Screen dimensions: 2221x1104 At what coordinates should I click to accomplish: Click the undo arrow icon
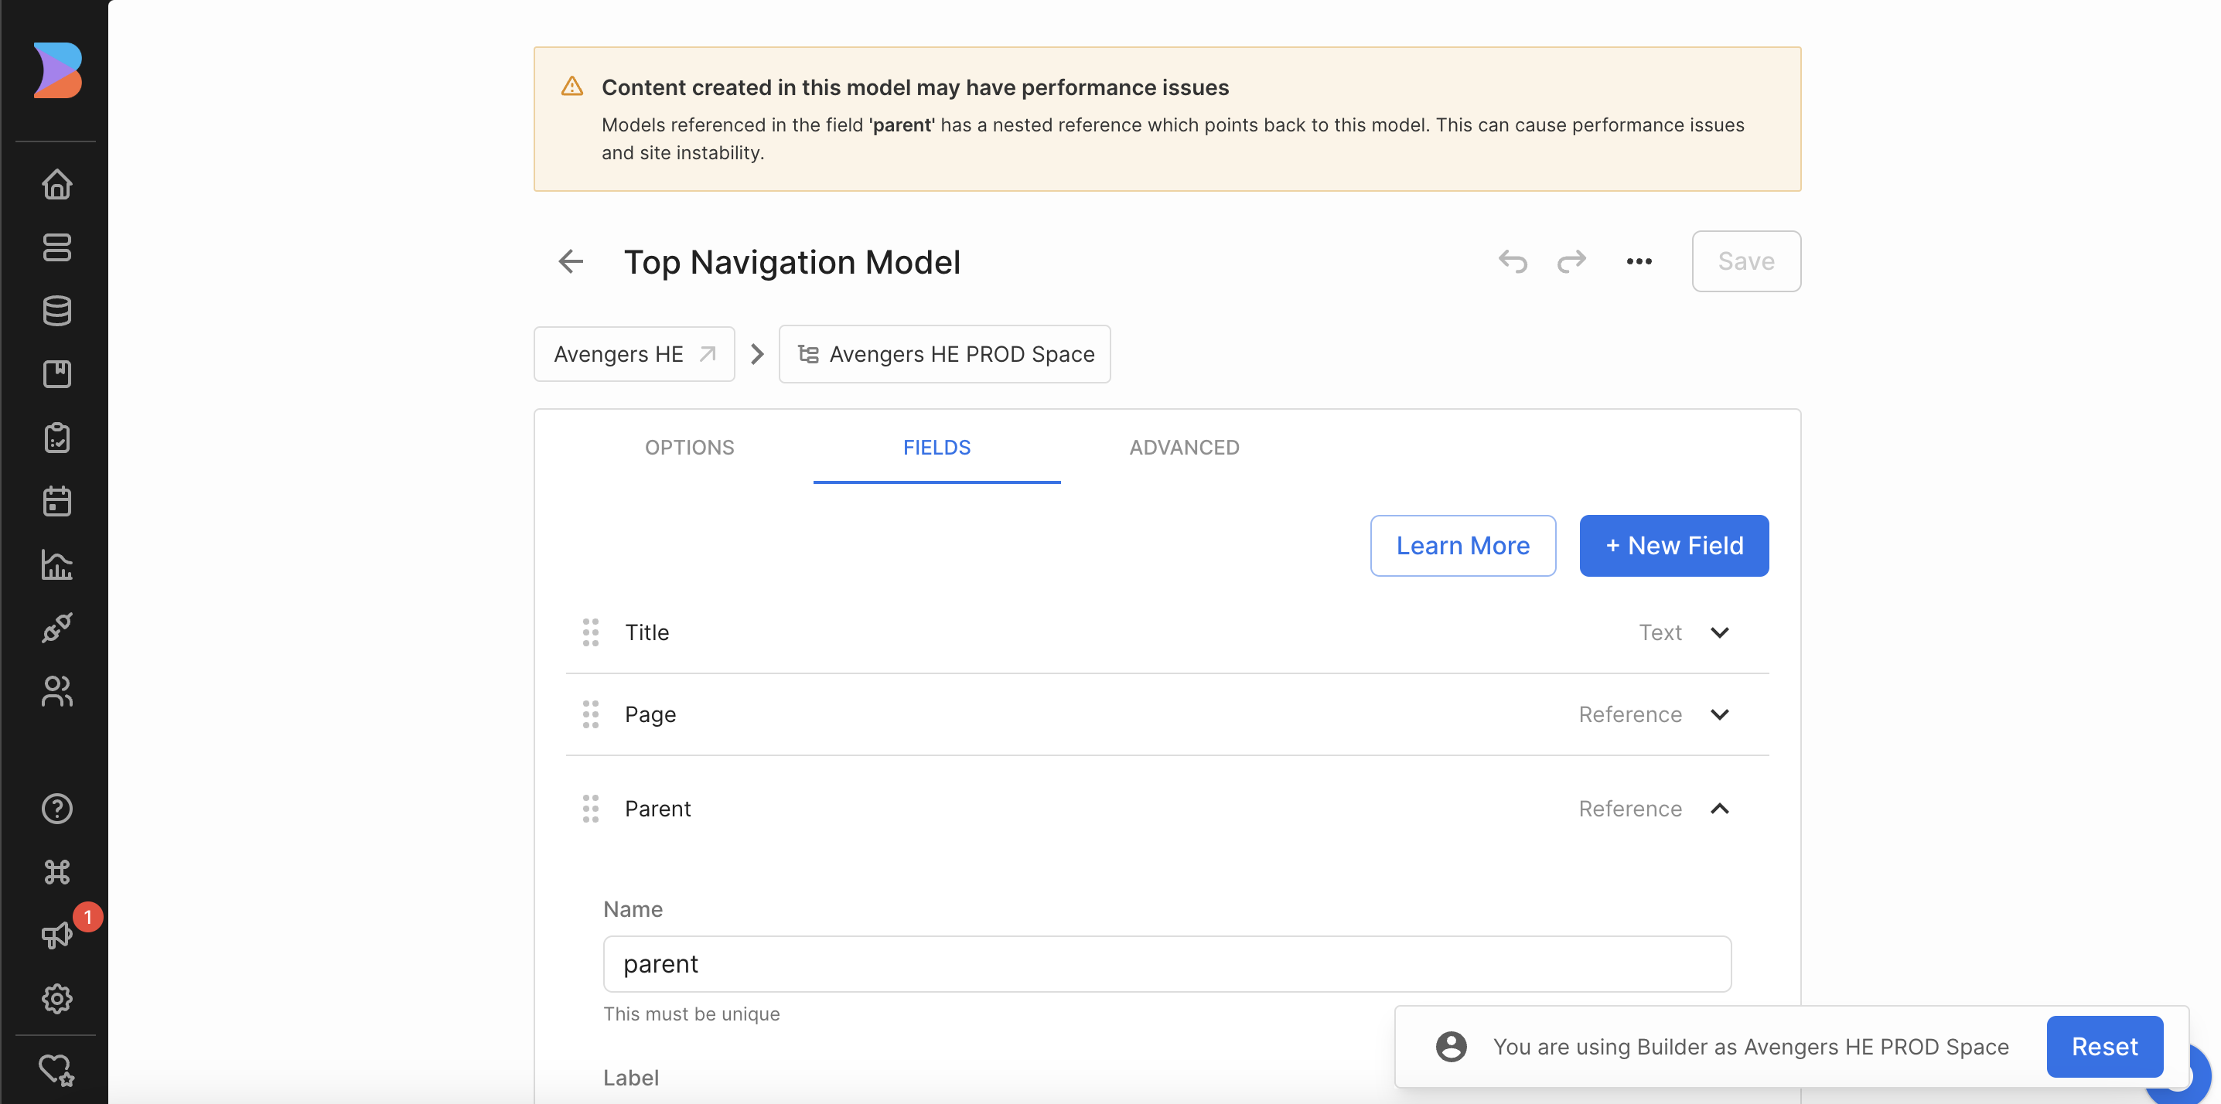pyautogui.click(x=1513, y=261)
